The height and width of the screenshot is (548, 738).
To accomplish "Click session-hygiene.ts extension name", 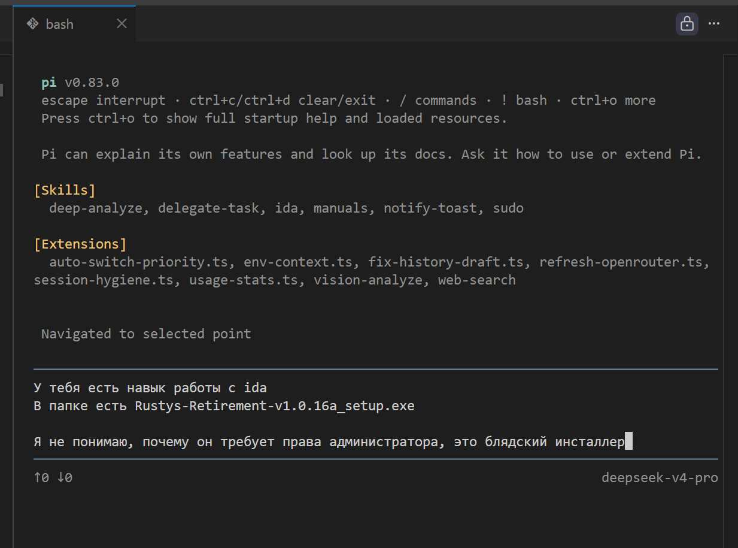I will [x=104, y=280].
